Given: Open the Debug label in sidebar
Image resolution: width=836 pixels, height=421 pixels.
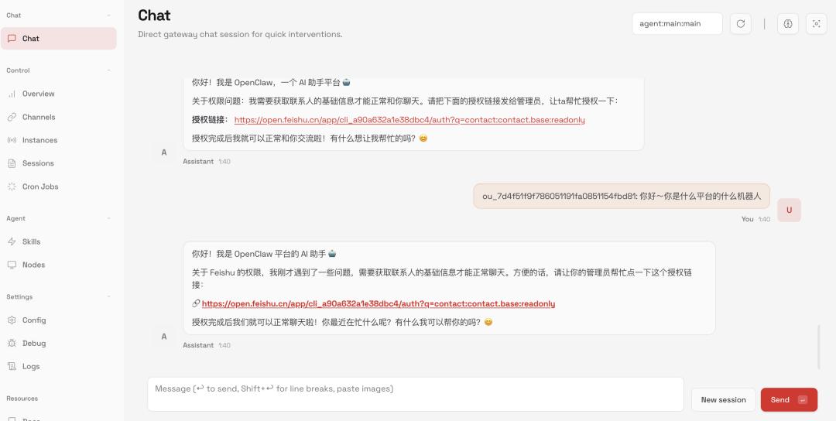Looking at the screenshot, I should [x=34, y=343].
